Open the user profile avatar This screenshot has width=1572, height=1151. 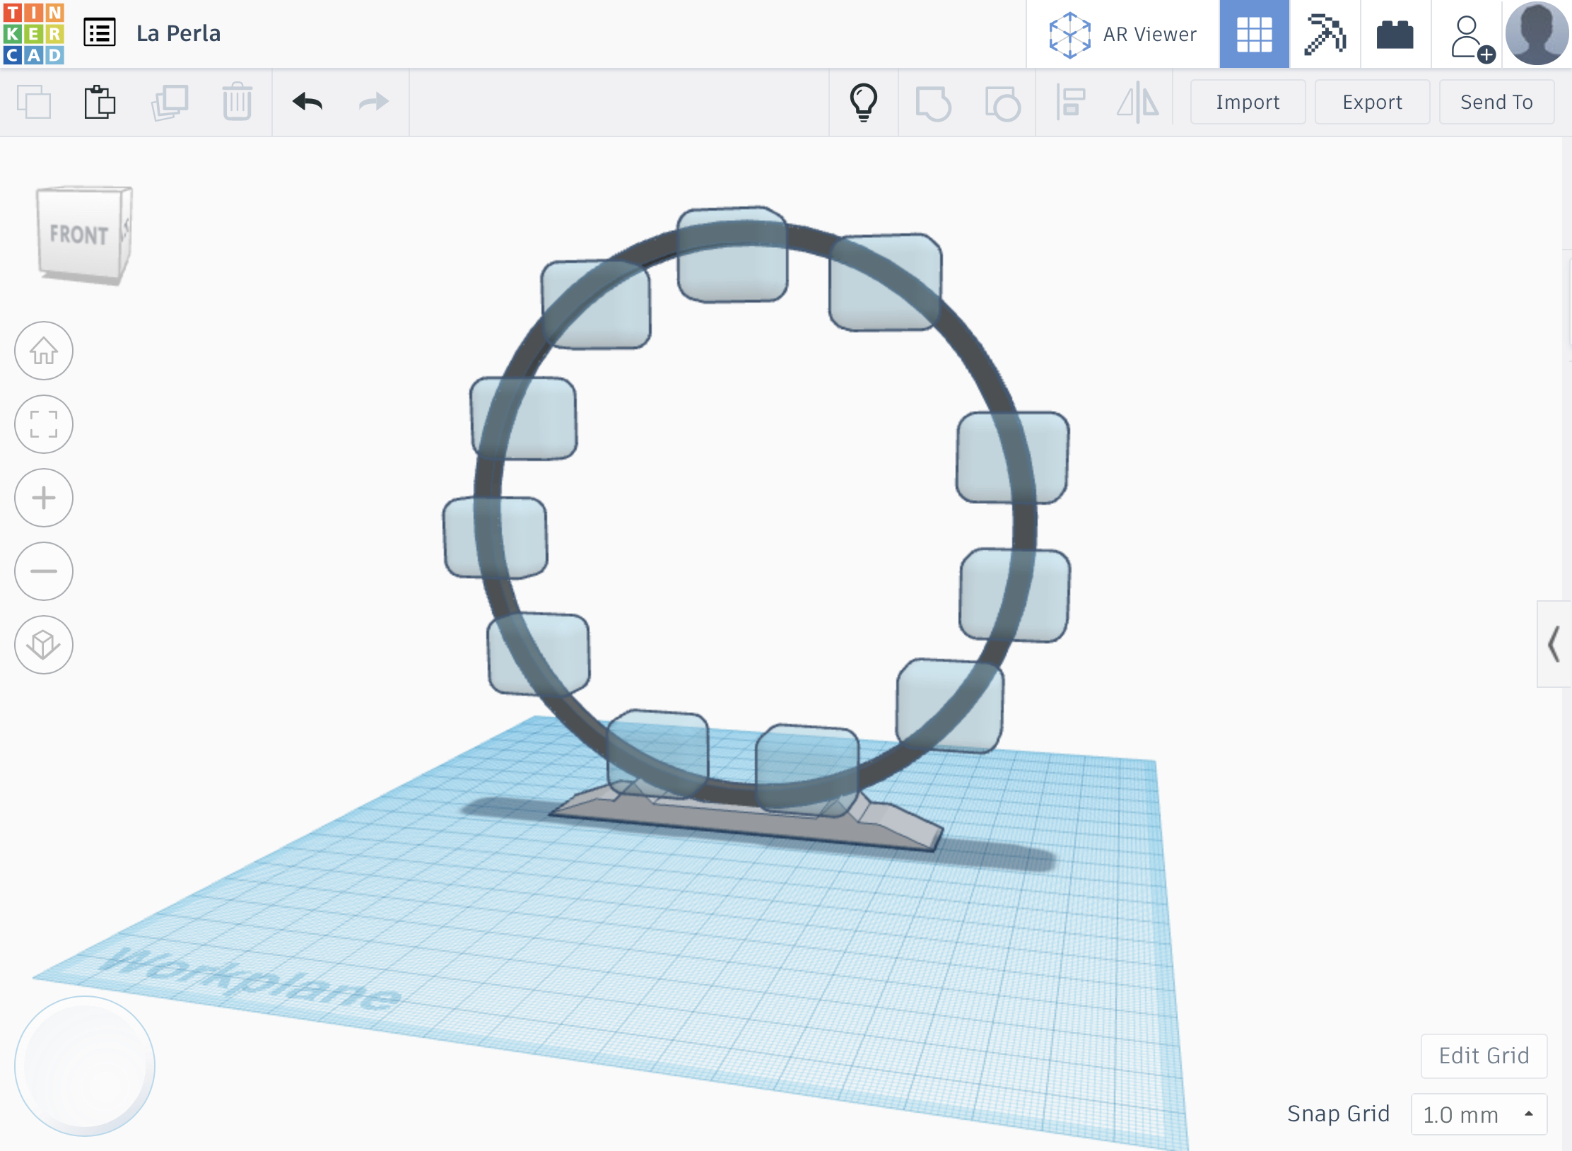[x=1537, y=33]
